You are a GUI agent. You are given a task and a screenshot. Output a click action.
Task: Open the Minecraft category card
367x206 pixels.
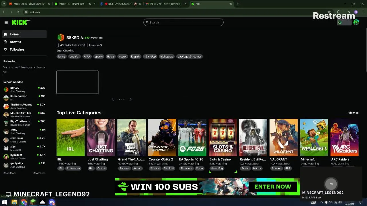[314, 138]
